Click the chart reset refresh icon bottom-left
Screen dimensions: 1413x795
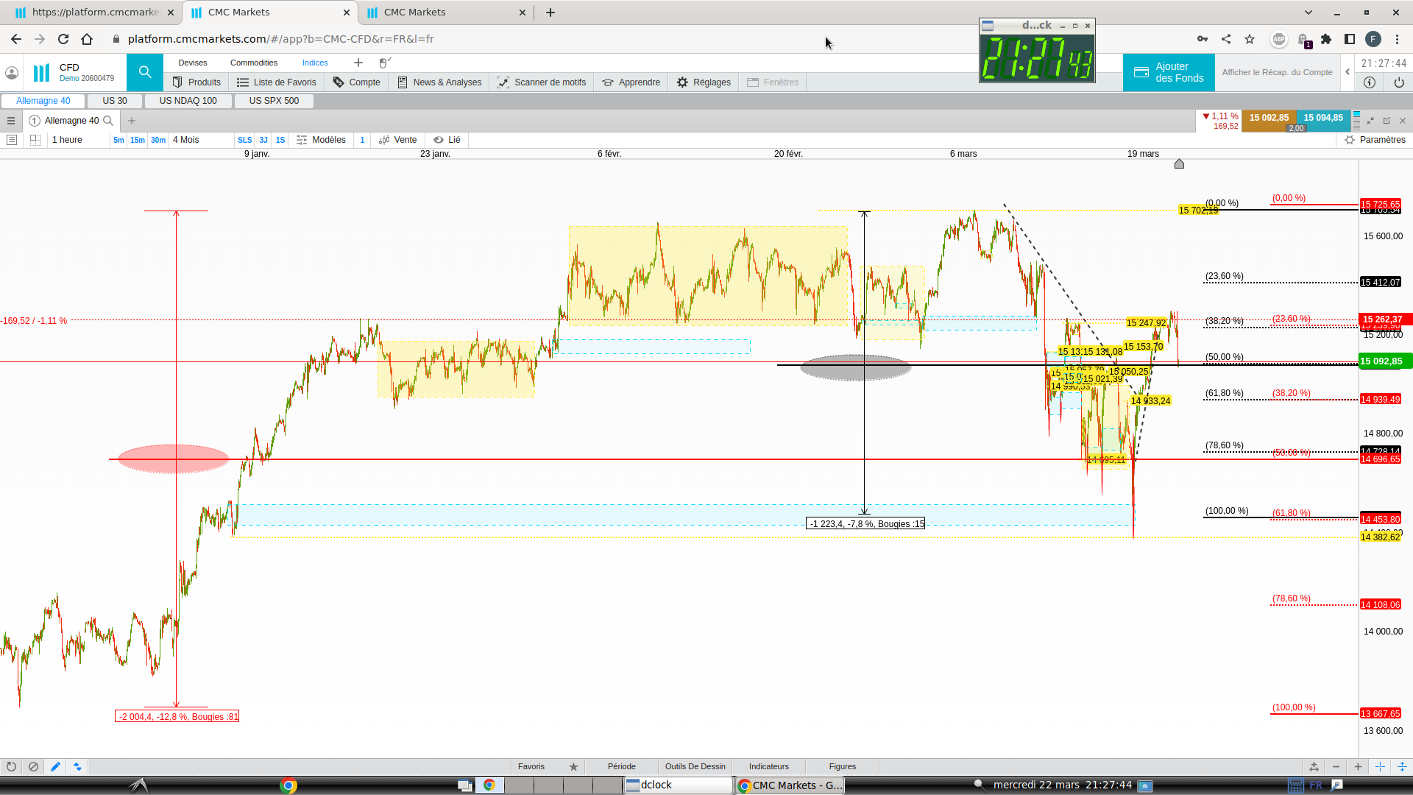pos(11,766)
